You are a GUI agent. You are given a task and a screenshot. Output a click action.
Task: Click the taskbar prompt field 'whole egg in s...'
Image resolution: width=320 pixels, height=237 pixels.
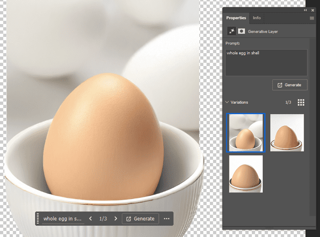pyautogui.click(x=62, y=219)
